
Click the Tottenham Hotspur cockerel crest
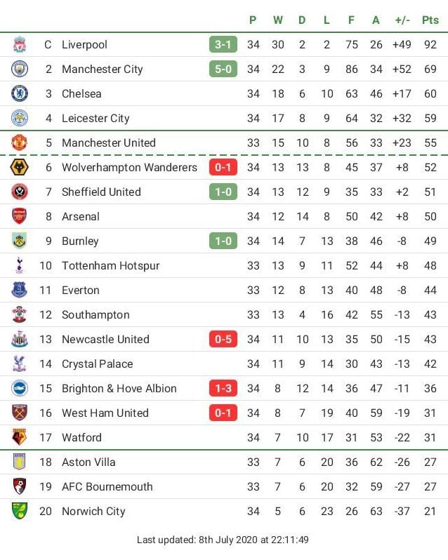[20, 265]
